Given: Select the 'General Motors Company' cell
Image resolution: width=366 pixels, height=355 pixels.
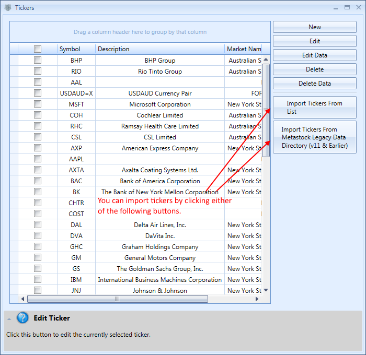Looking at the screenshot, I should [160, 257].
